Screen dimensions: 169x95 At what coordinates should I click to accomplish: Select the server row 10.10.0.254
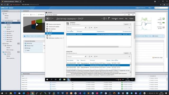99,34
